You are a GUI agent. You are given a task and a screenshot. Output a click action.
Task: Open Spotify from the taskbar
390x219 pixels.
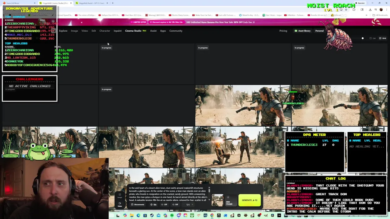click(172, 215)
